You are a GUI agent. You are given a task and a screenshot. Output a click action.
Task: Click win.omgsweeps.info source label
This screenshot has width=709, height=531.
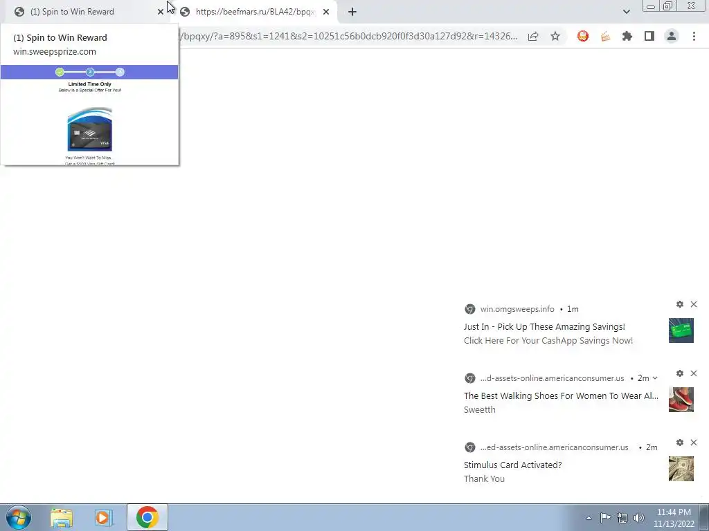(x=517, y=309)
